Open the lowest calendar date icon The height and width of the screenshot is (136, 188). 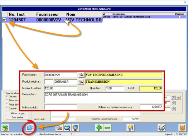173,109
